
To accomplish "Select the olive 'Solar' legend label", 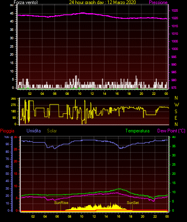I will pyautogui.click(x=52, y=131).
